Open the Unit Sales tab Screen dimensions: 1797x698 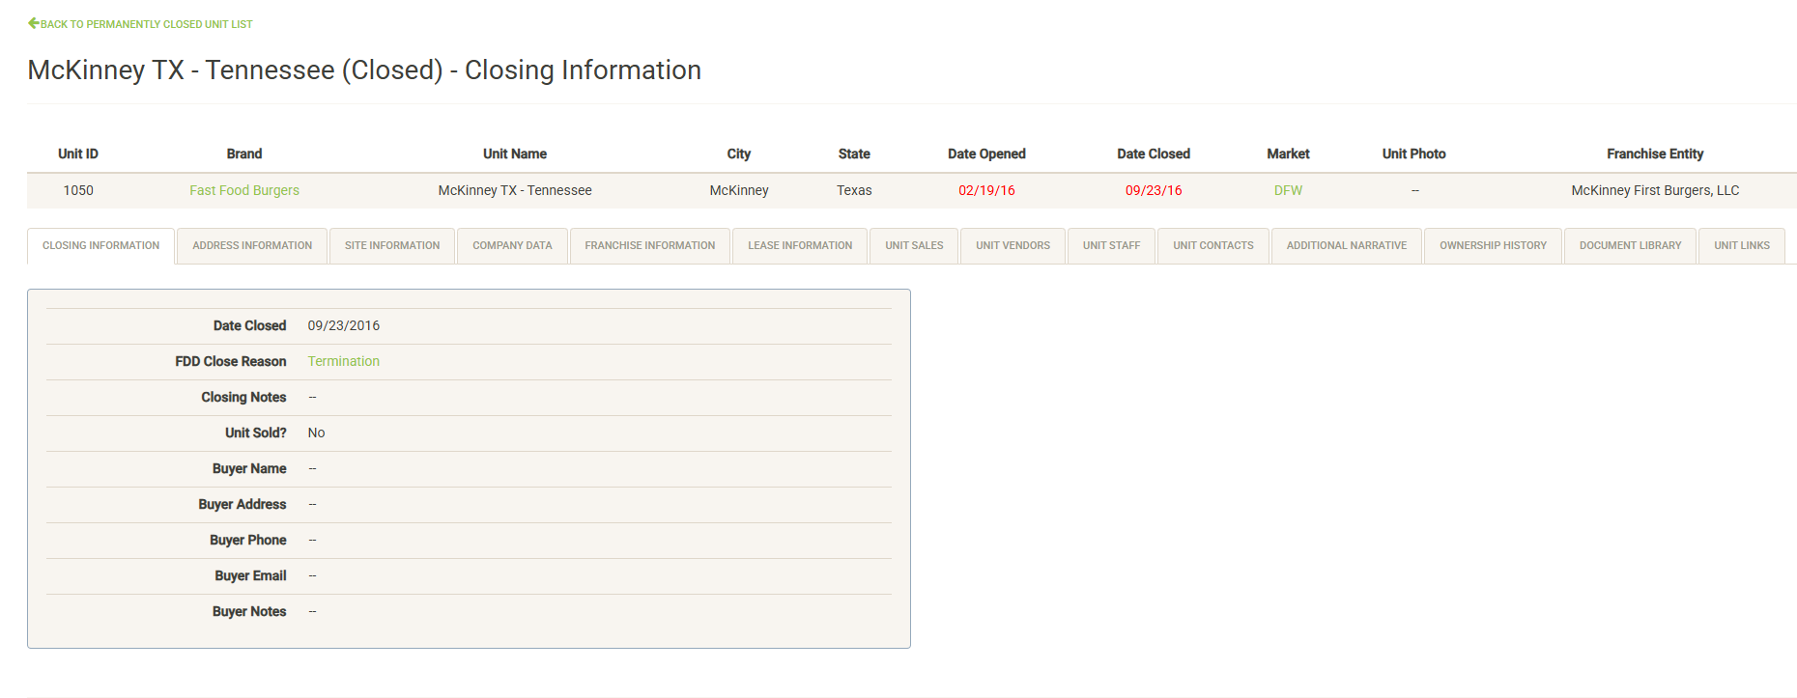pyautogui.click(x=914, y=245)
